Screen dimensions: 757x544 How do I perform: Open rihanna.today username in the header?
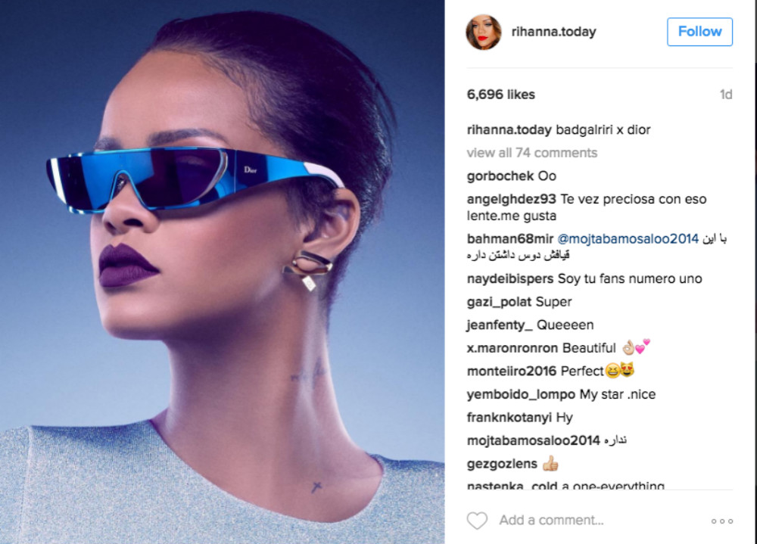point(554,32)
